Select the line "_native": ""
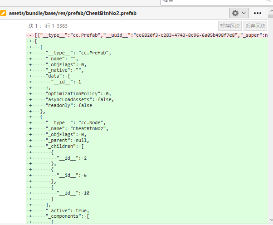Screen dimensions: 273x225 click(147, 70)
